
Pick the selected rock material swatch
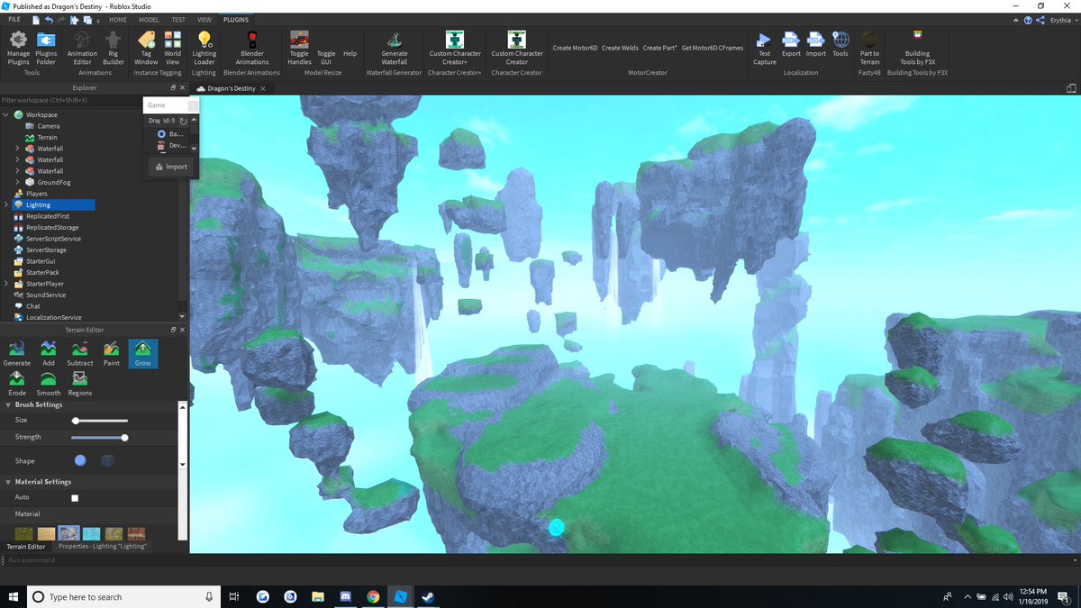click(x=69, y=533)
